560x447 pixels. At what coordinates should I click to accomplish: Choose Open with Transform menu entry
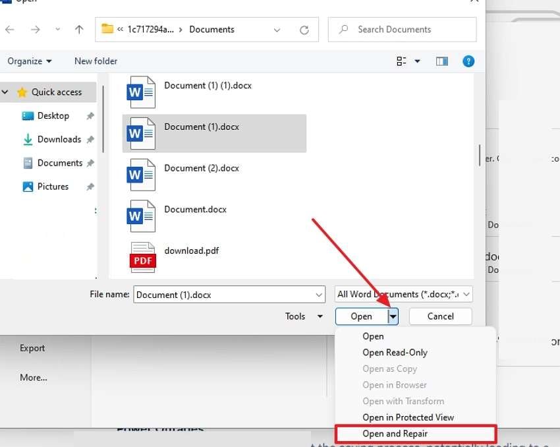(403, 402)
